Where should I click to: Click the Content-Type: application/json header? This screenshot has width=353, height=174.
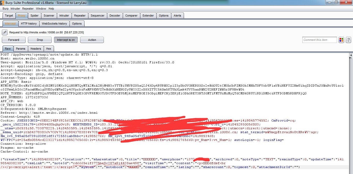point(47,78)
